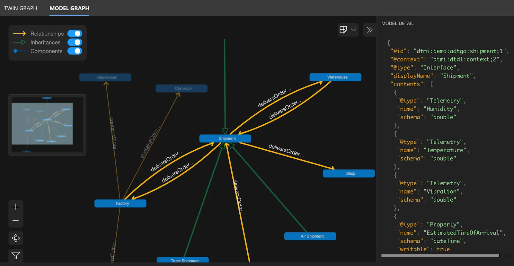Image resolution: width=514 pixels, height=266 pixels.
Task: Click the @id value dtmi:demo:adtga:shipment;1
Action: coord(460,51)
